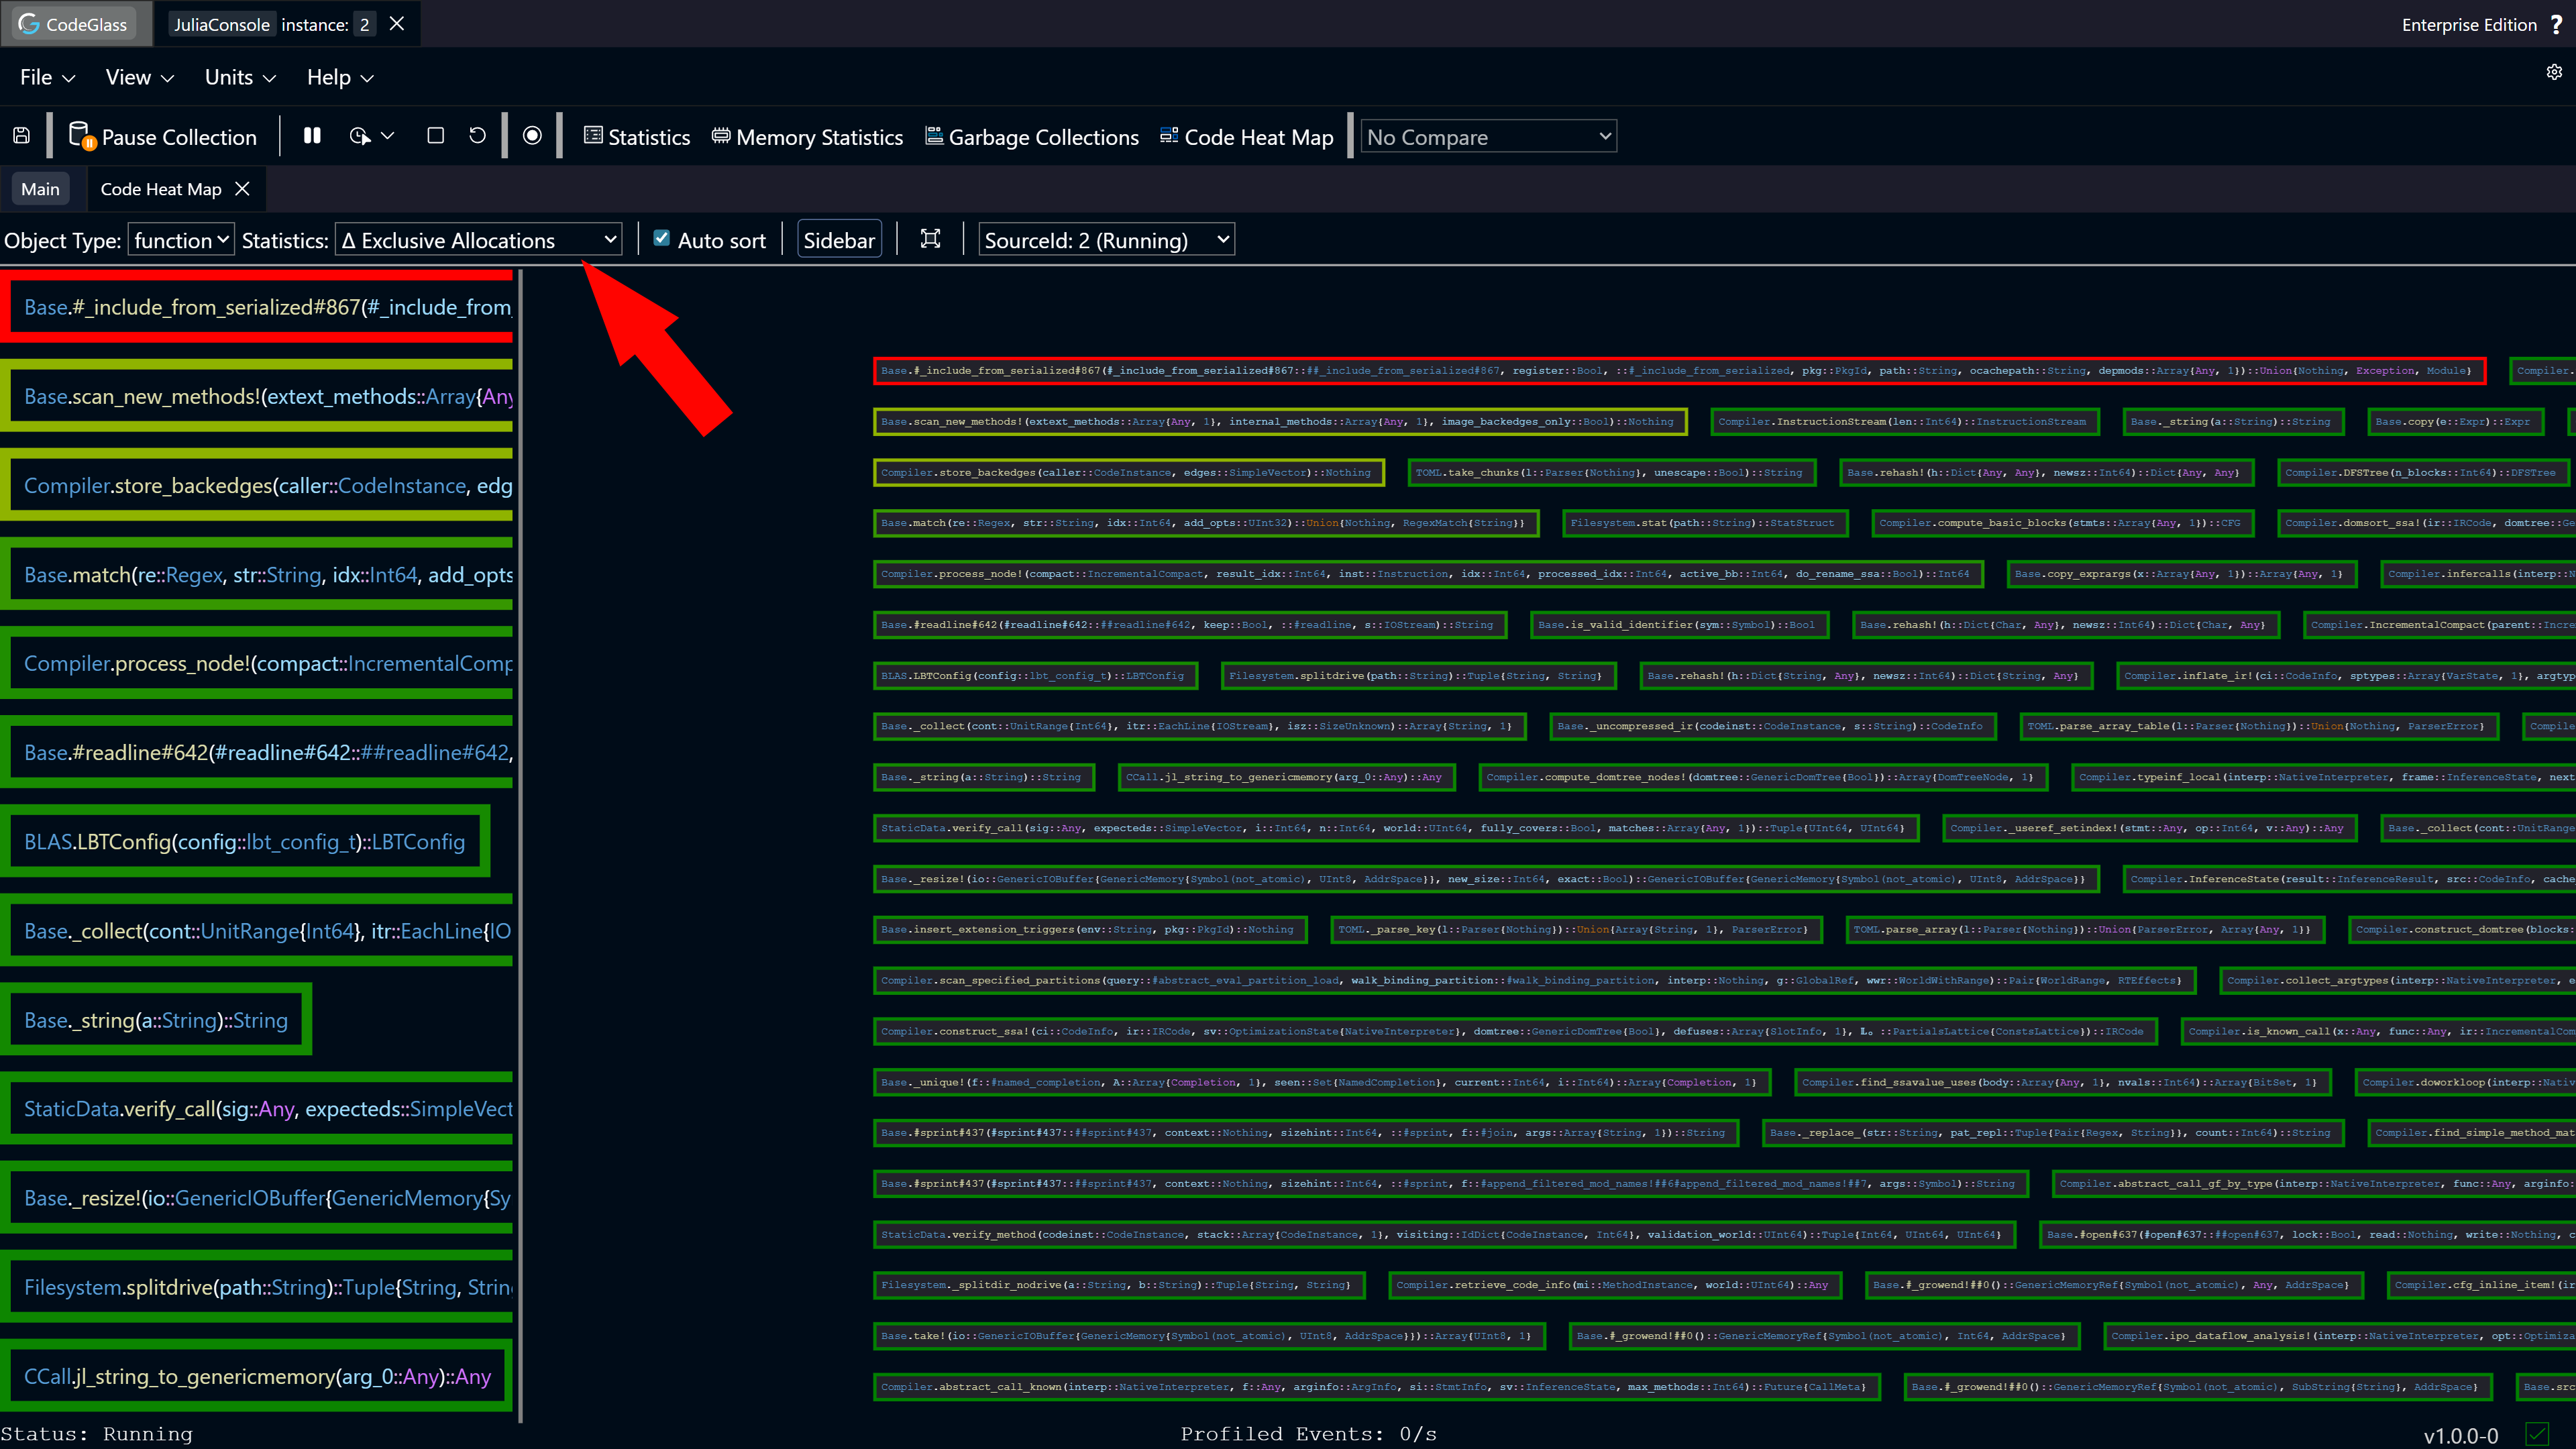The image size is (2576, 1449).
Task: Open settings gear icon
Action: coord(2554,72)
